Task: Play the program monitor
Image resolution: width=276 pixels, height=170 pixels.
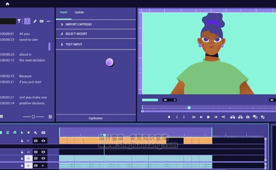Action: 208,117
